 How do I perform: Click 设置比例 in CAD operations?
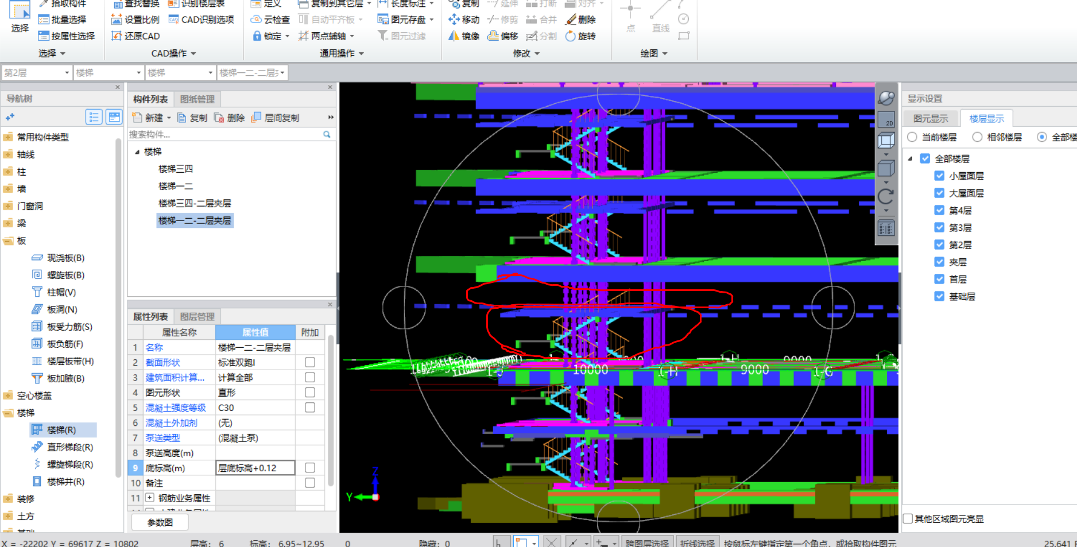pyautogui.click(x=135, y=20)
